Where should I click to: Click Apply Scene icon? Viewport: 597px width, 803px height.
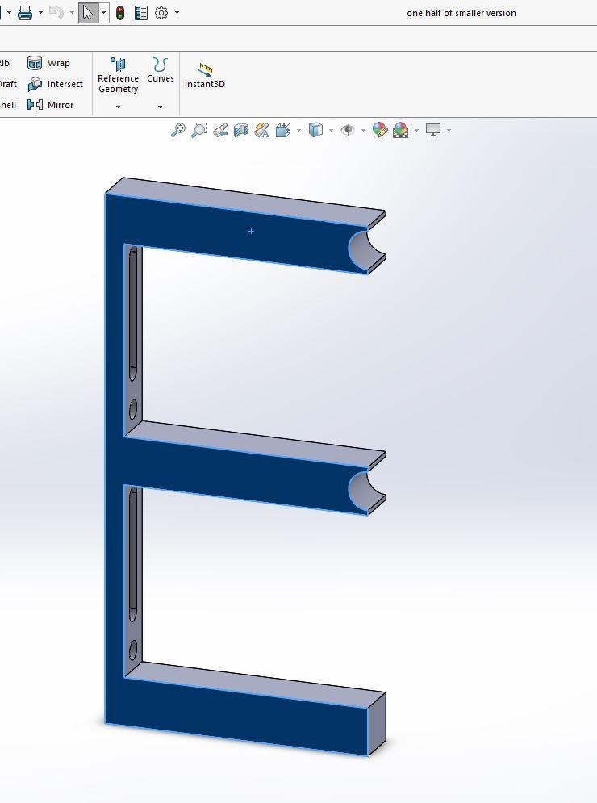(400, 130)
